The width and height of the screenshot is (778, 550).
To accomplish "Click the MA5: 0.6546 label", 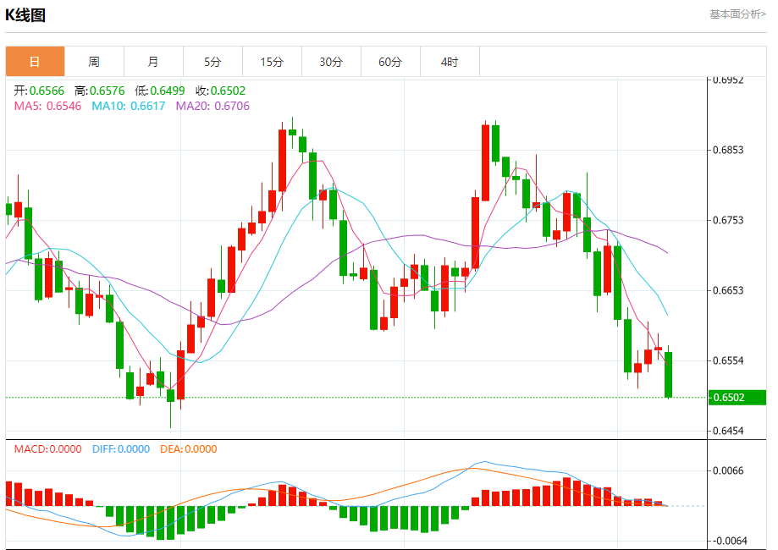I will (47, 106).
